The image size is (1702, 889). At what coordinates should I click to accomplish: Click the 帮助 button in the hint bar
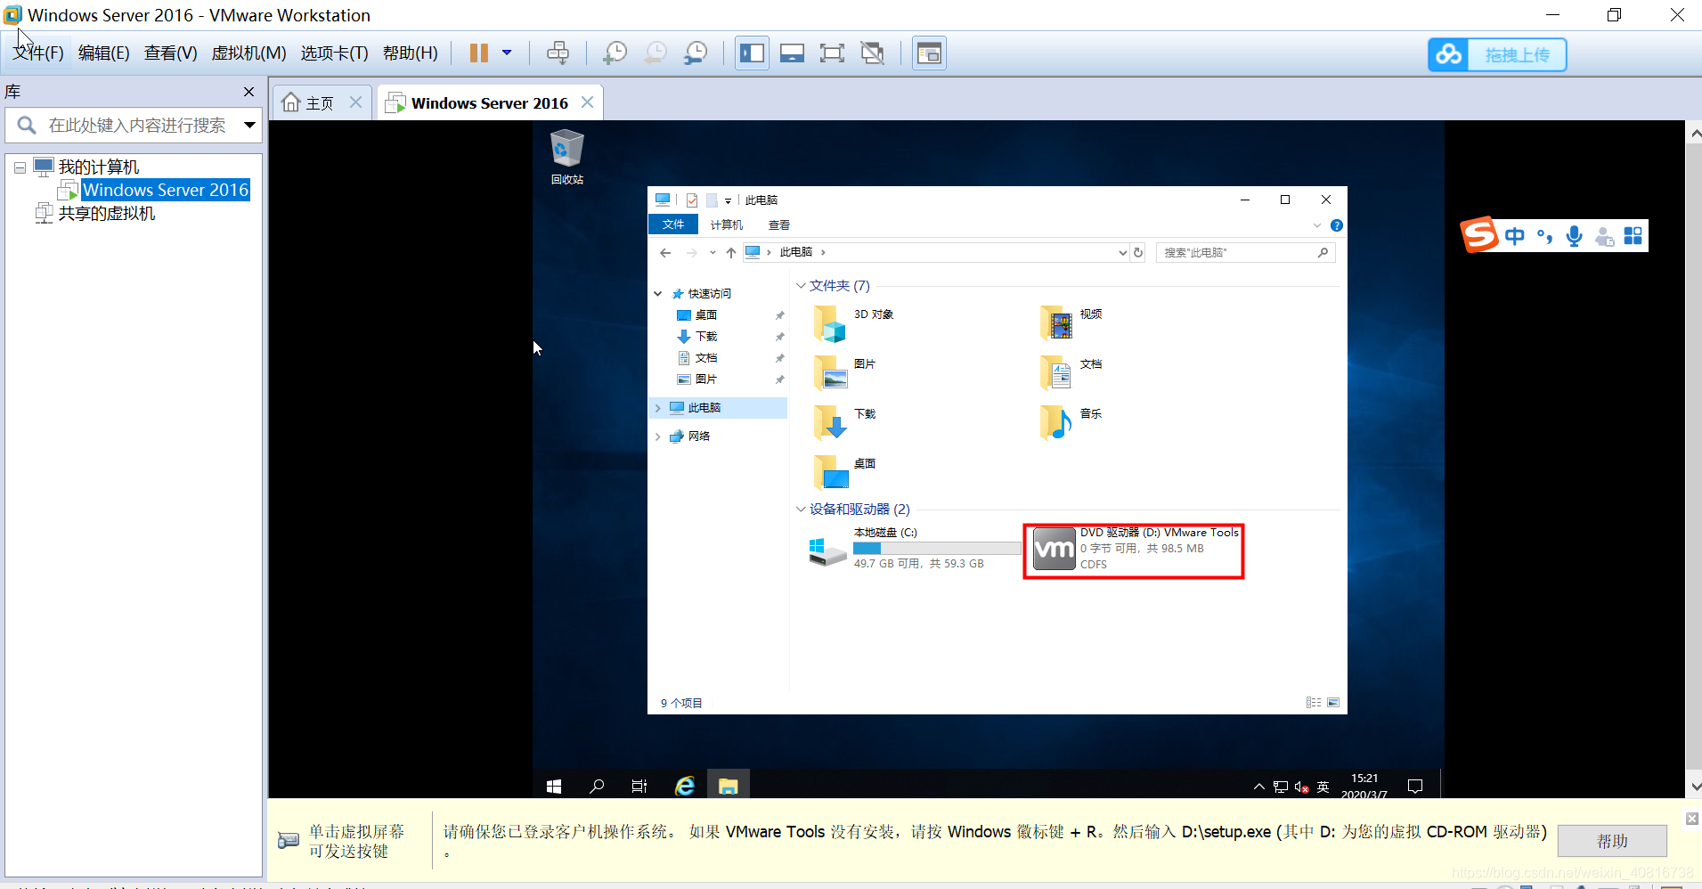point(1612,841)
